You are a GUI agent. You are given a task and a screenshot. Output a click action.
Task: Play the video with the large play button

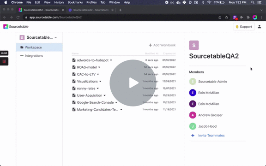[133, 83]
